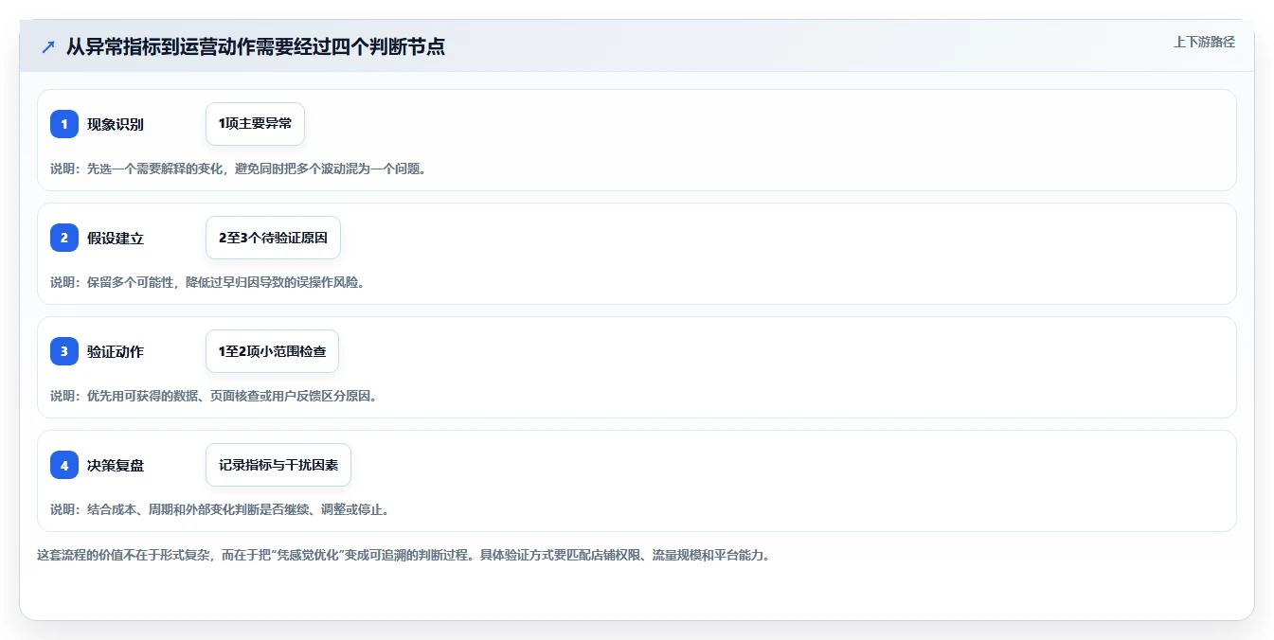Click the 决策复盘 step label

point(116,465)
